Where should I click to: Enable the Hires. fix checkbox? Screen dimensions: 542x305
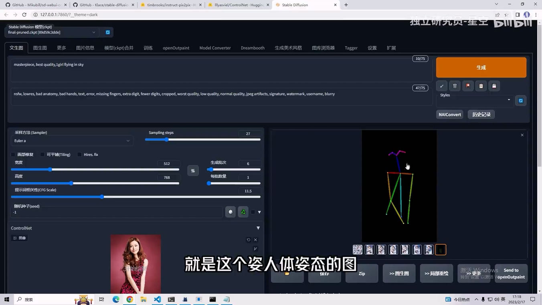(x=79, y=154)
